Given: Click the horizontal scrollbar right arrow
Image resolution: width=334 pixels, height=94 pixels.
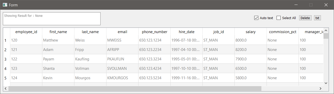Looking at the screenshot, I should pyautogui.click(x=320, y=88).
